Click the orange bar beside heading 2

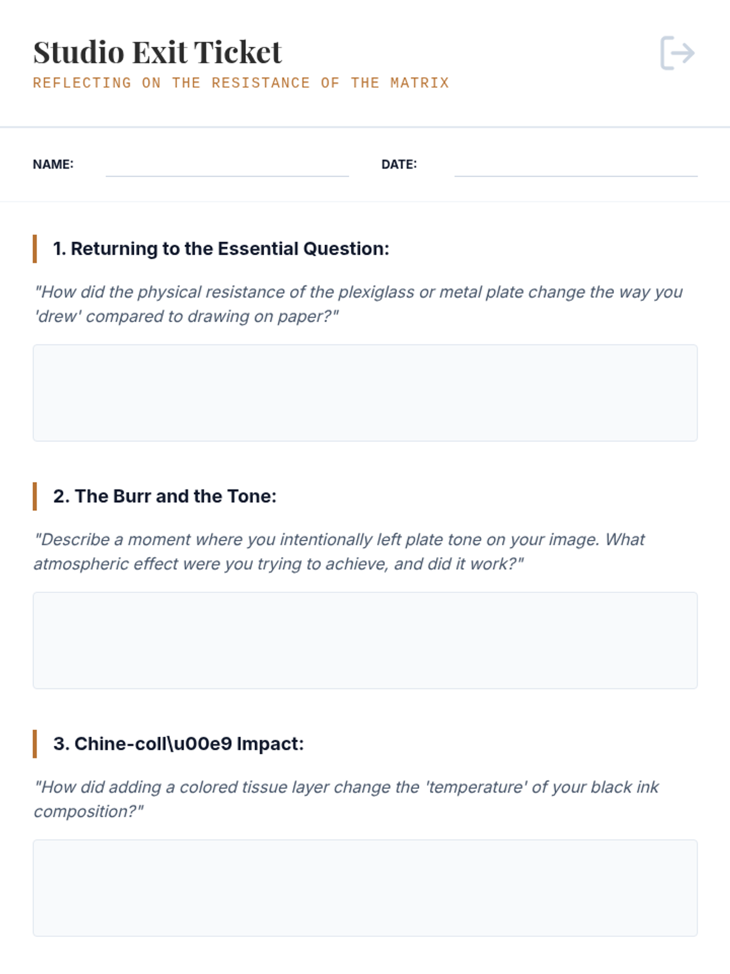pyautogui.click(x=35, y=496)
